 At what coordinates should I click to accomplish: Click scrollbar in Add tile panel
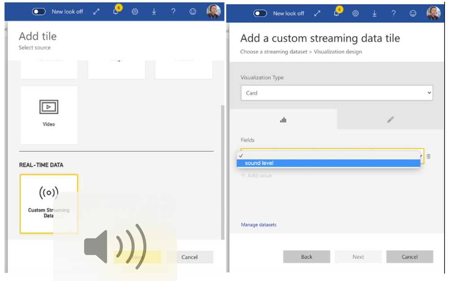click(223, 171)
